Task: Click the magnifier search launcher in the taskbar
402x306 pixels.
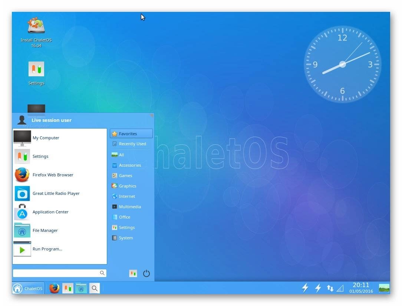Action: tap(94, 288)
